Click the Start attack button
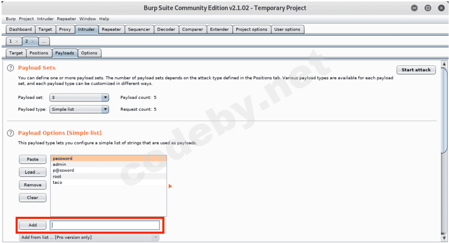449x243 pixels. point(416,70)
